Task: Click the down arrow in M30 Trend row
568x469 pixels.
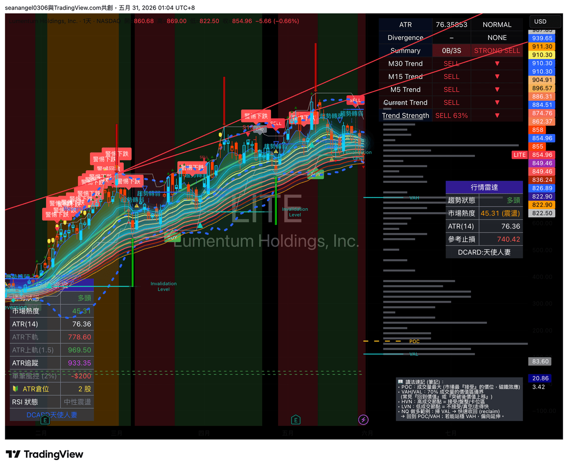Action: (497, 63)
